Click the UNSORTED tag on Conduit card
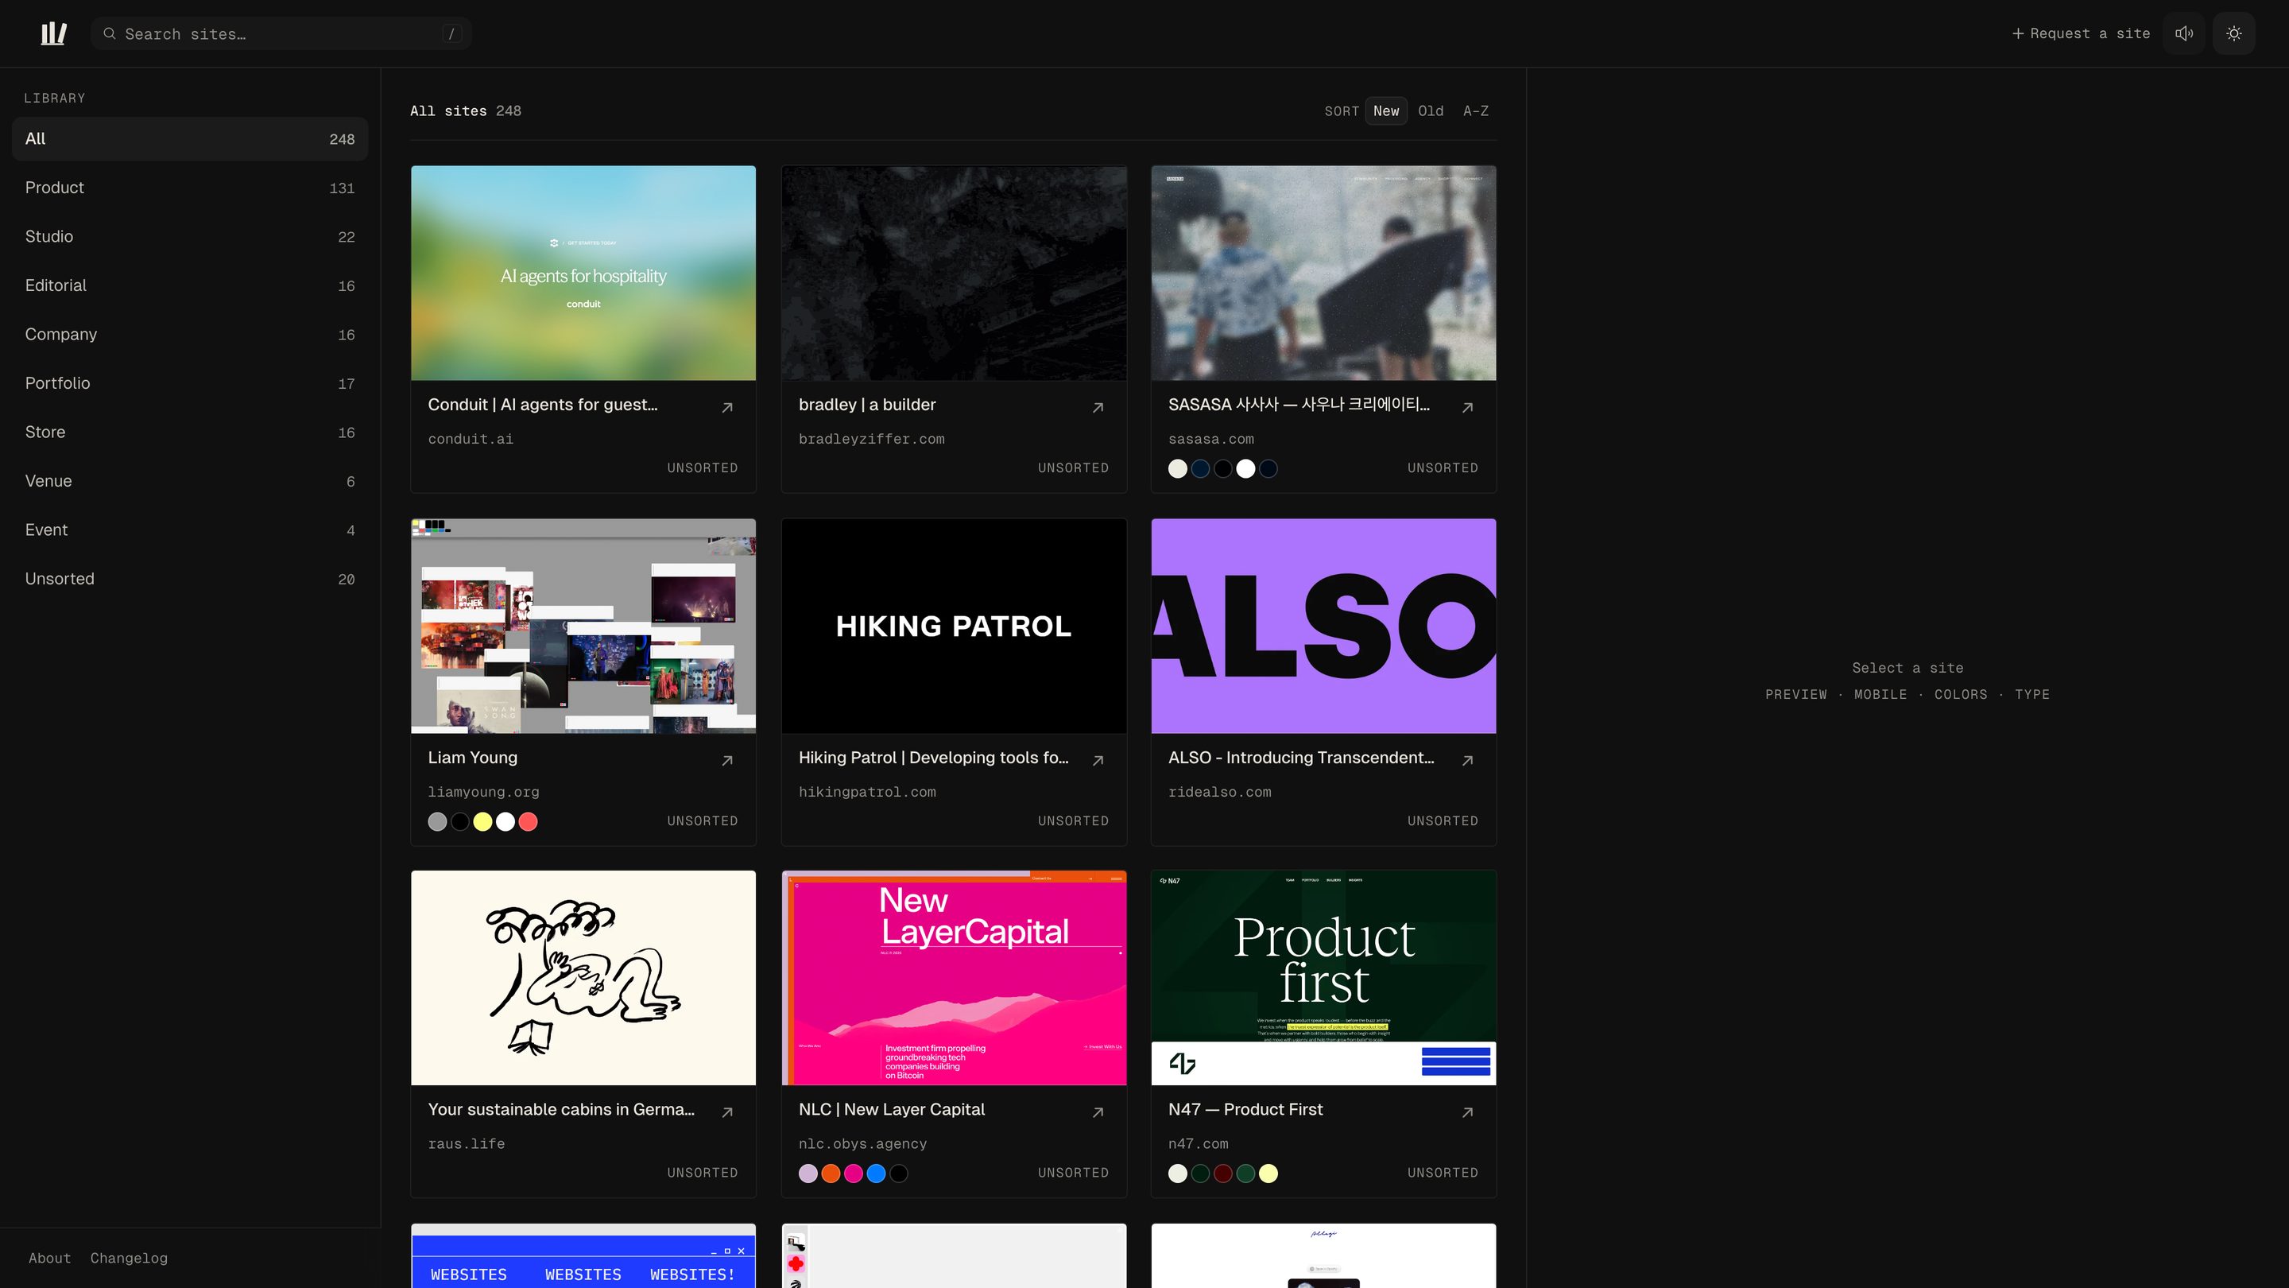The height and width of the screenshot is (1288, 2289). click(702, 467)
